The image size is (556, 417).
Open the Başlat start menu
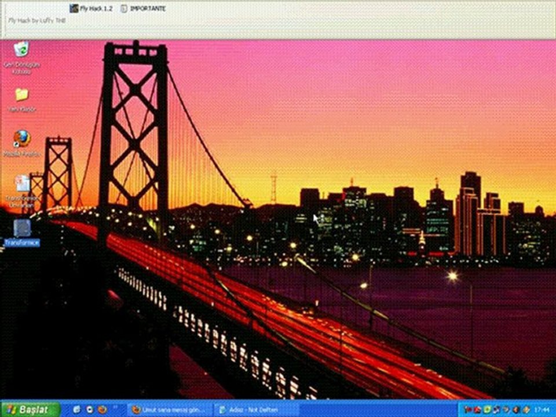30,409
